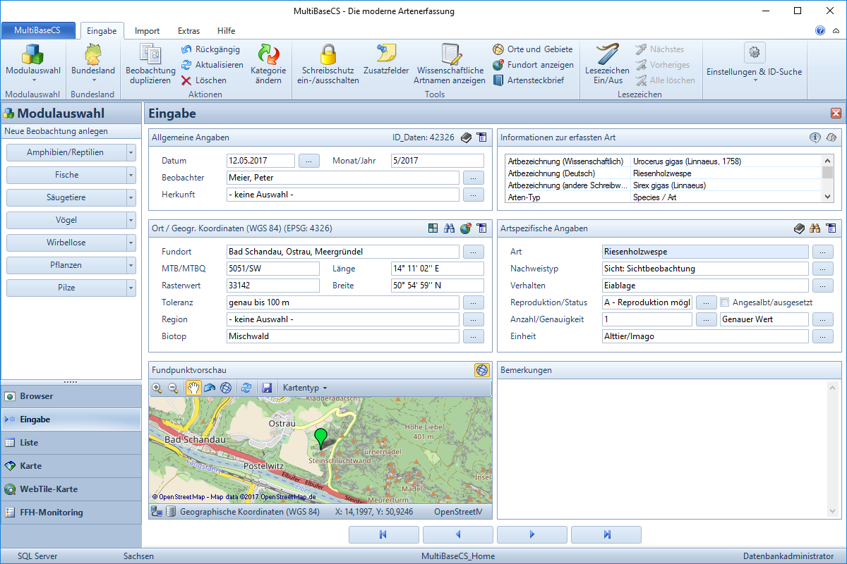Expand the Amphibien/Reptilien dropdown arrow
This screenshot has height=564, width=847.
[131, 152]
